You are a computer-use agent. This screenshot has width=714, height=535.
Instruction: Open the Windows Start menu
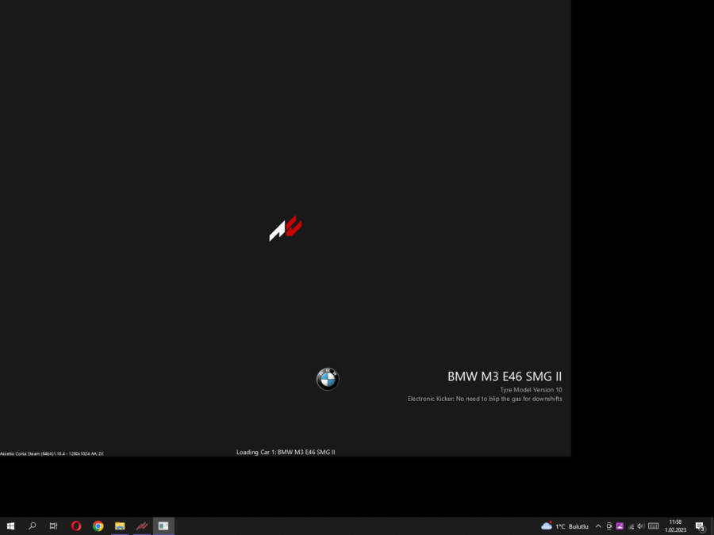point(10,526)
